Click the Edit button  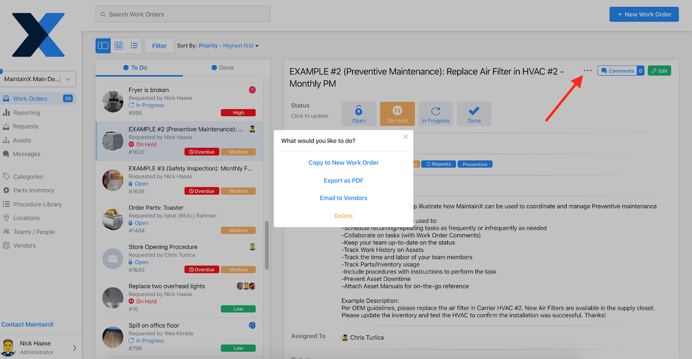pyautogui.click(x=660, y=71)
